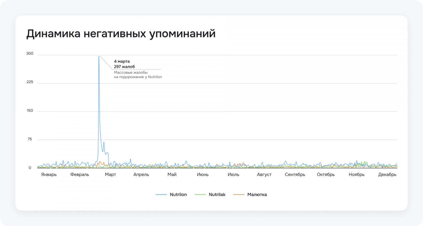Click the 150 value on the y-axis
423x226 pixels.
click(x=30, y=110)
